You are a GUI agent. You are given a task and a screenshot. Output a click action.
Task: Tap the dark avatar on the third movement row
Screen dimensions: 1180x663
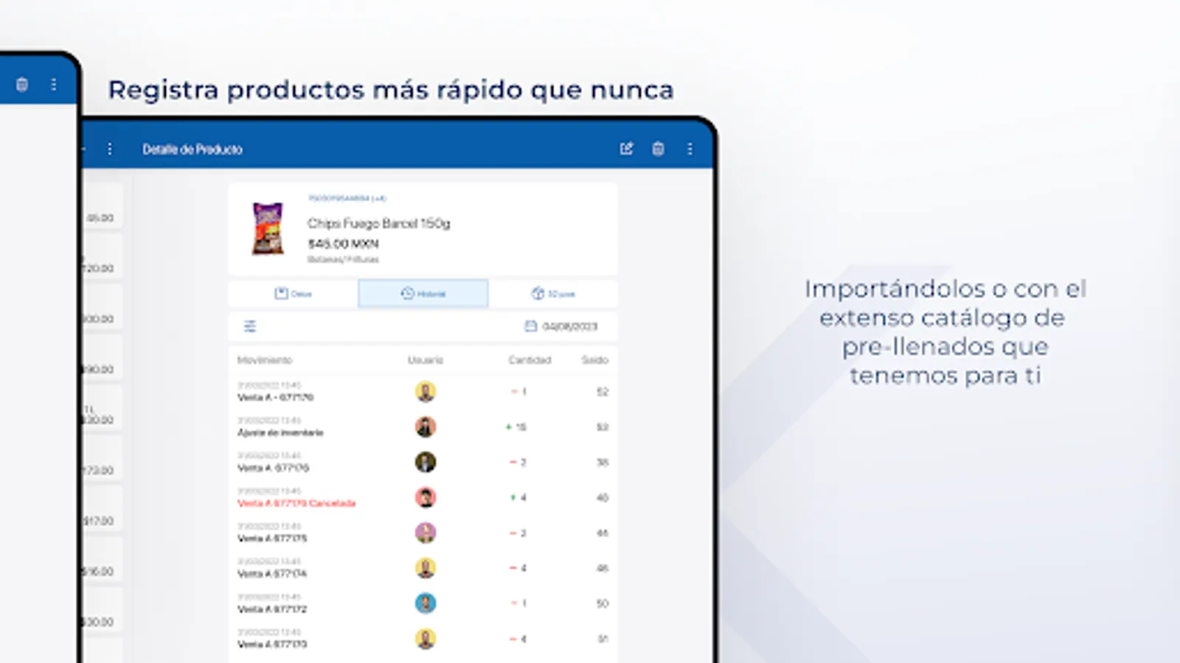(426, 463)
